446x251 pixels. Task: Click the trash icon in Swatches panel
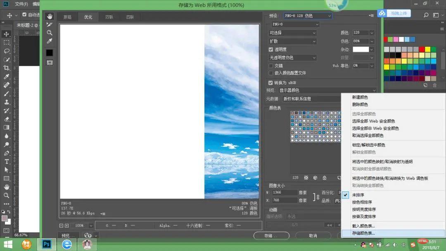click(x=434, y=85)
